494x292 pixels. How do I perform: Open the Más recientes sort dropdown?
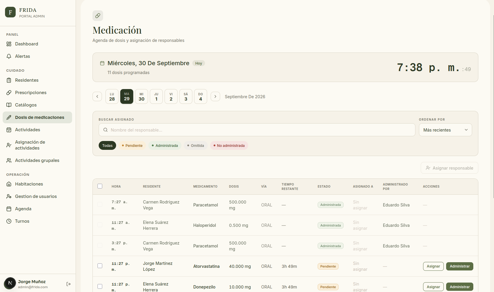(x=445, y=130)
